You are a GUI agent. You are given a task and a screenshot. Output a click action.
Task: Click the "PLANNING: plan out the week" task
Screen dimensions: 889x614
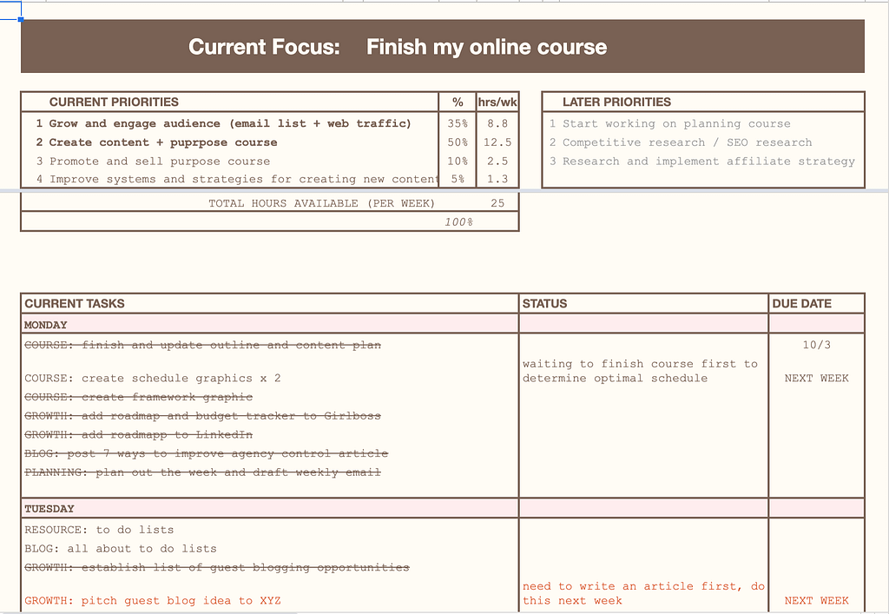click(x=202, y=472)
